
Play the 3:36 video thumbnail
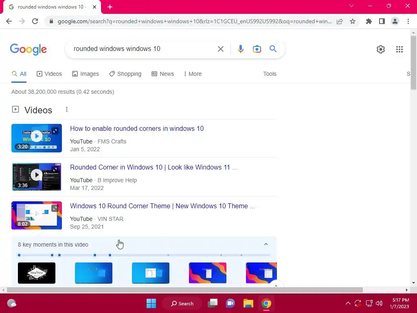click(37, 177)
